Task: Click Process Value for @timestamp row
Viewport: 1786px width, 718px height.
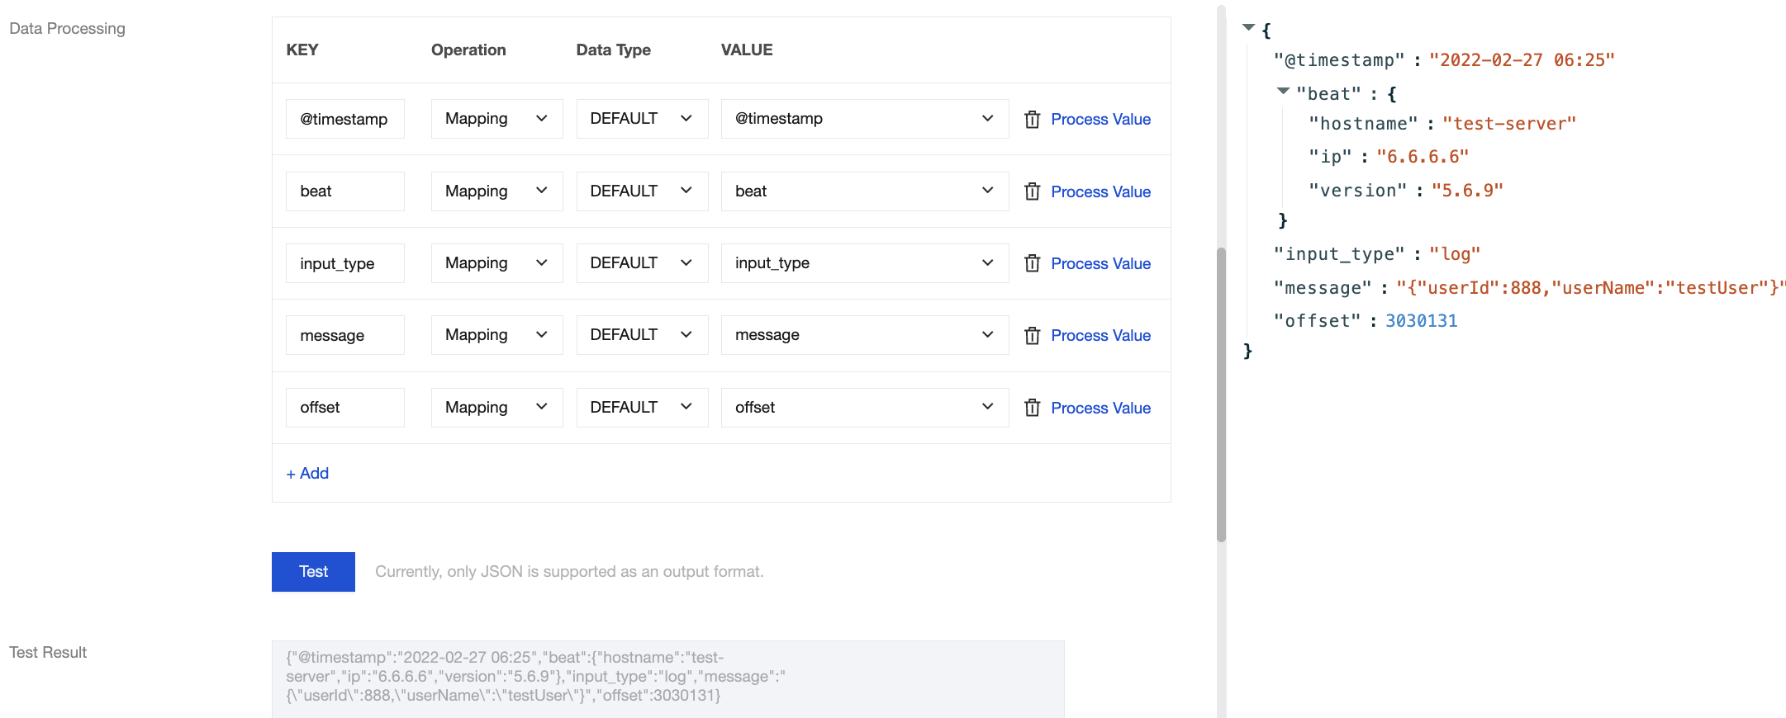Action: [x=1100, y=120]
